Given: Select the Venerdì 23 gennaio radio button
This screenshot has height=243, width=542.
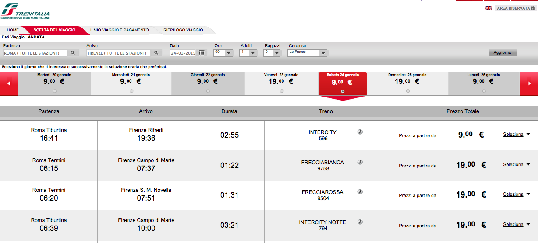Looking at the screenshot, I should tap(281, 91).
